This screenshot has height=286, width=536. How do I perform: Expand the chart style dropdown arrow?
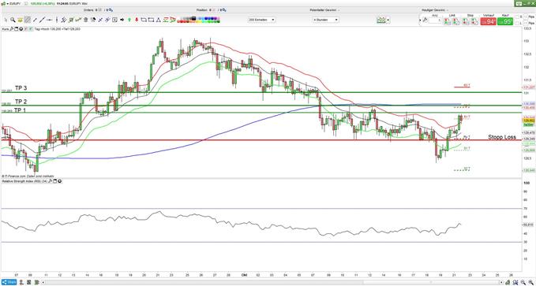388,20
